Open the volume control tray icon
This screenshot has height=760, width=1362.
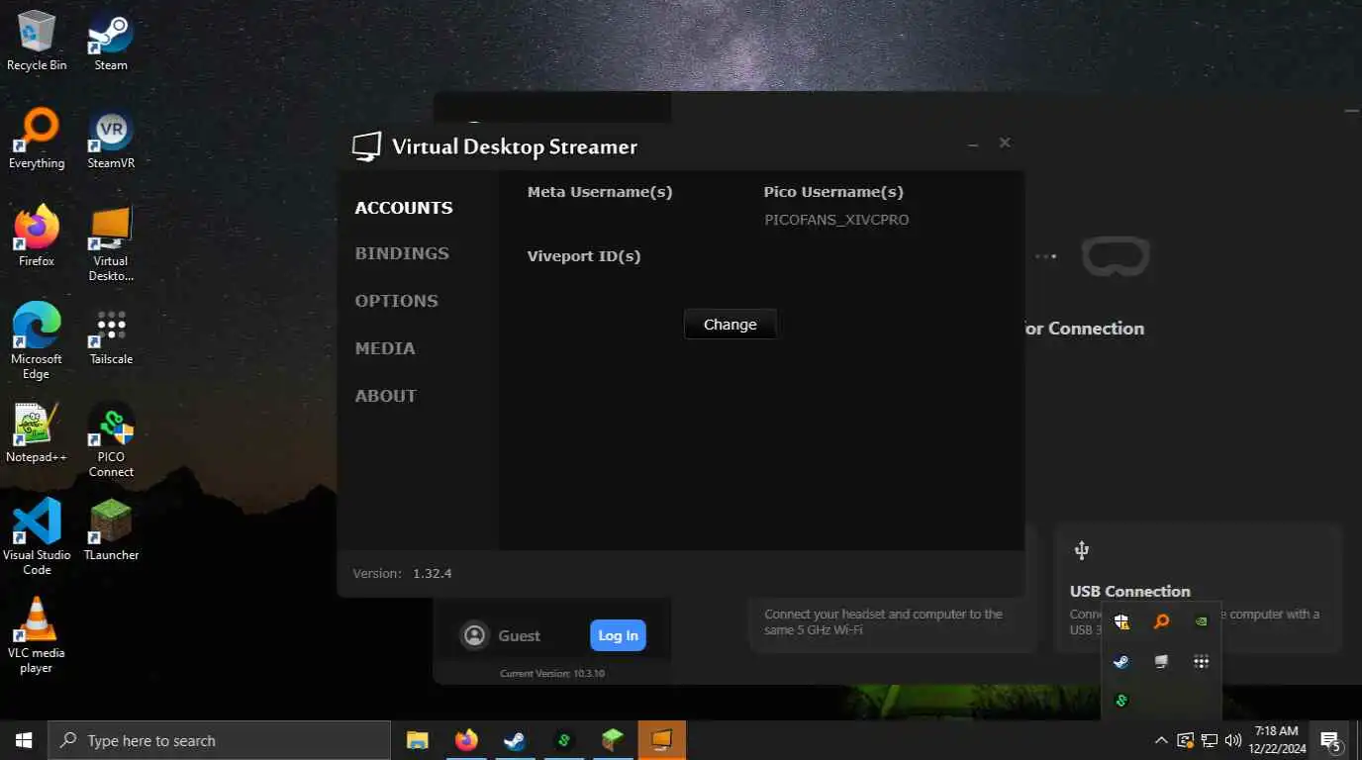click(1233, 740)
